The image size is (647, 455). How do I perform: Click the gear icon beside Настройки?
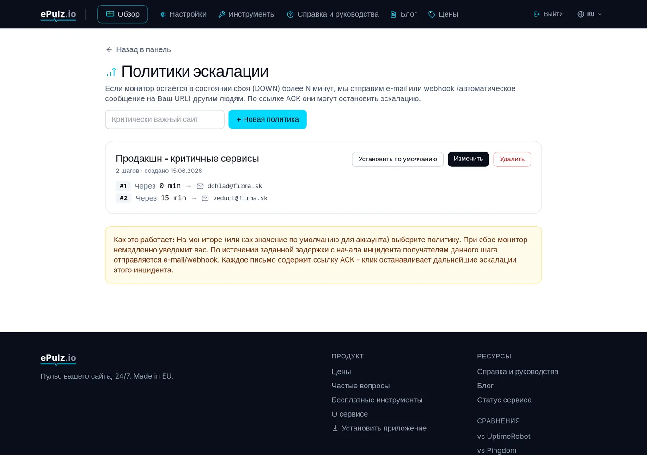163,14
